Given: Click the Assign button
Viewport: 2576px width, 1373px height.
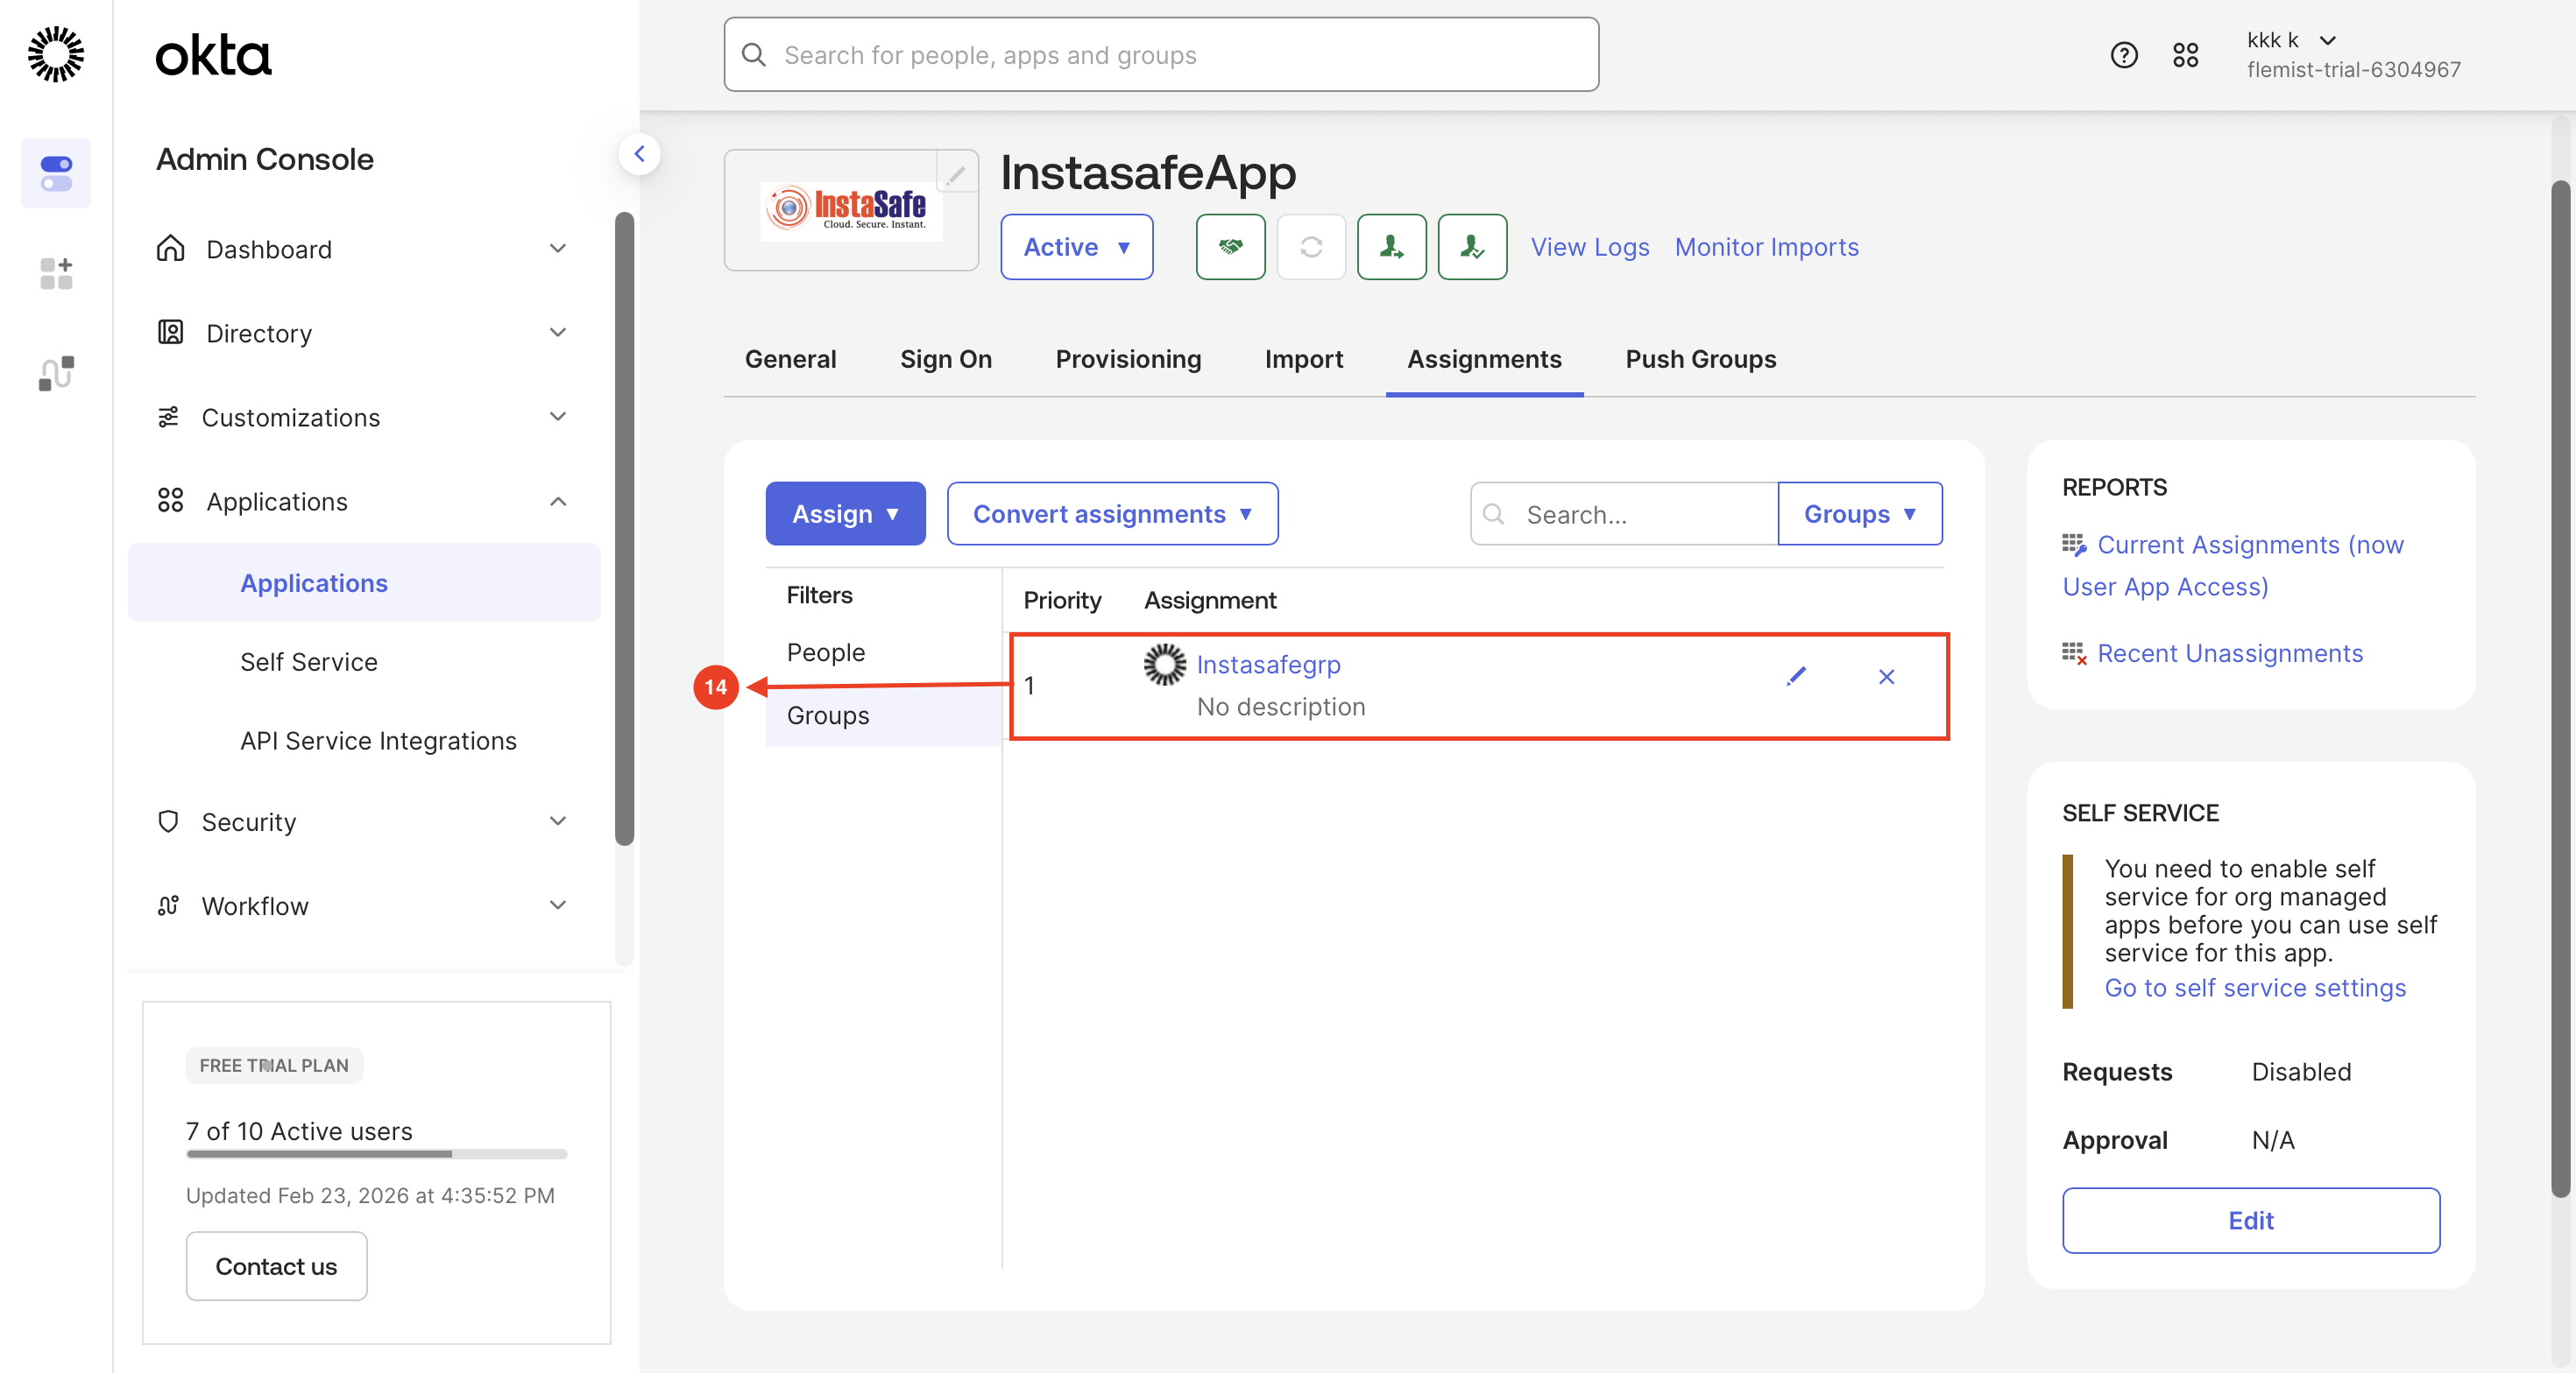Looking at the screenshot, I should 845,514.
